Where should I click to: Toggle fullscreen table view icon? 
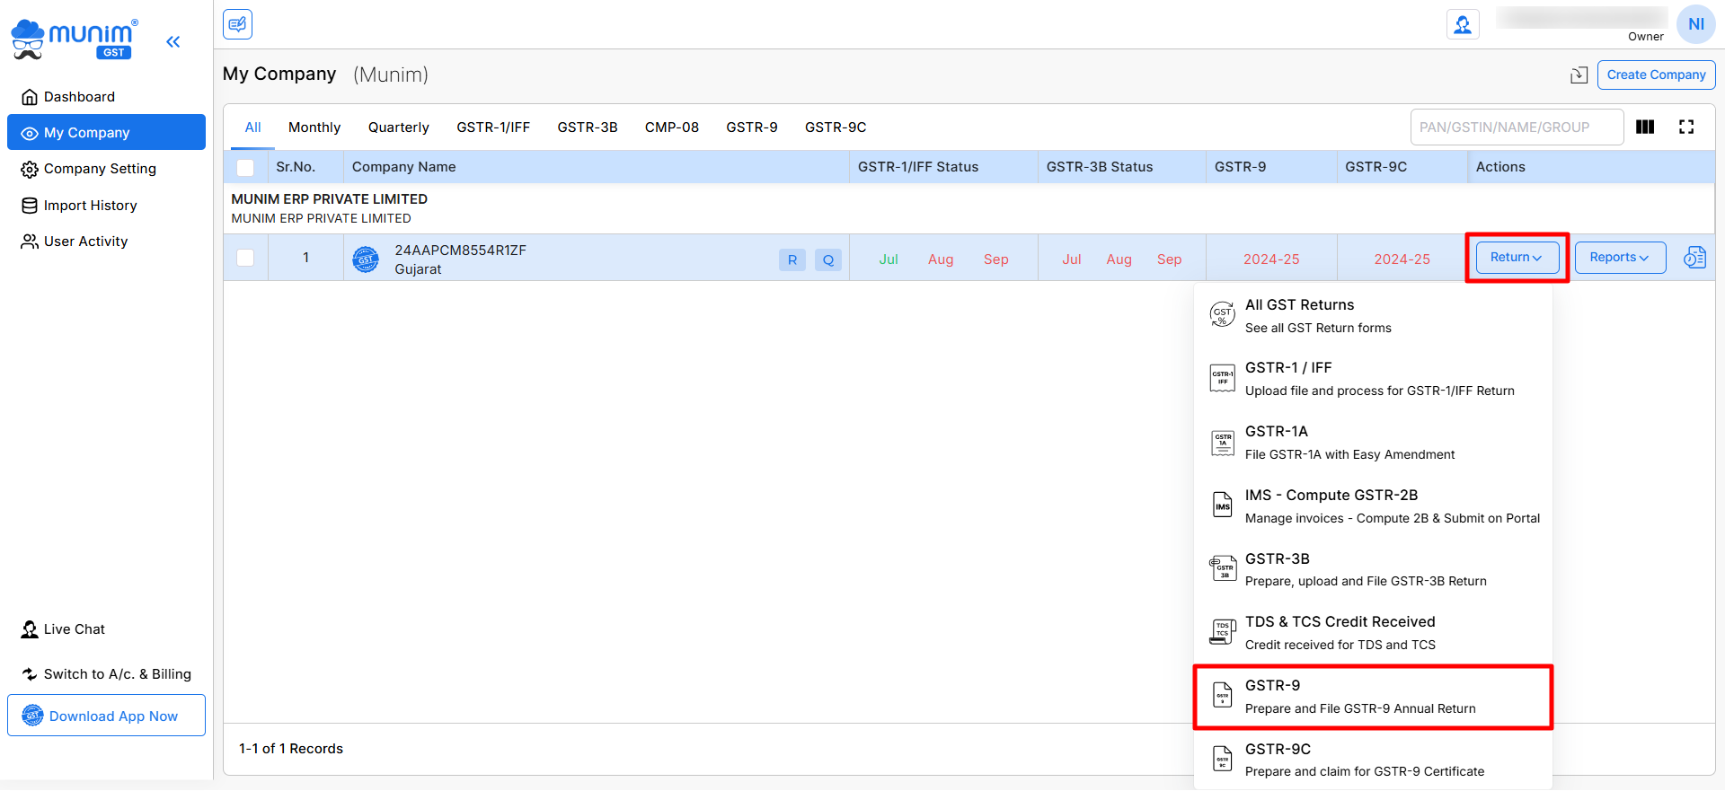pos(1686,127)
